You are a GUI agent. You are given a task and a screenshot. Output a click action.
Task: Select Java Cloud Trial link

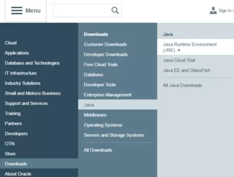pos(179,60)
